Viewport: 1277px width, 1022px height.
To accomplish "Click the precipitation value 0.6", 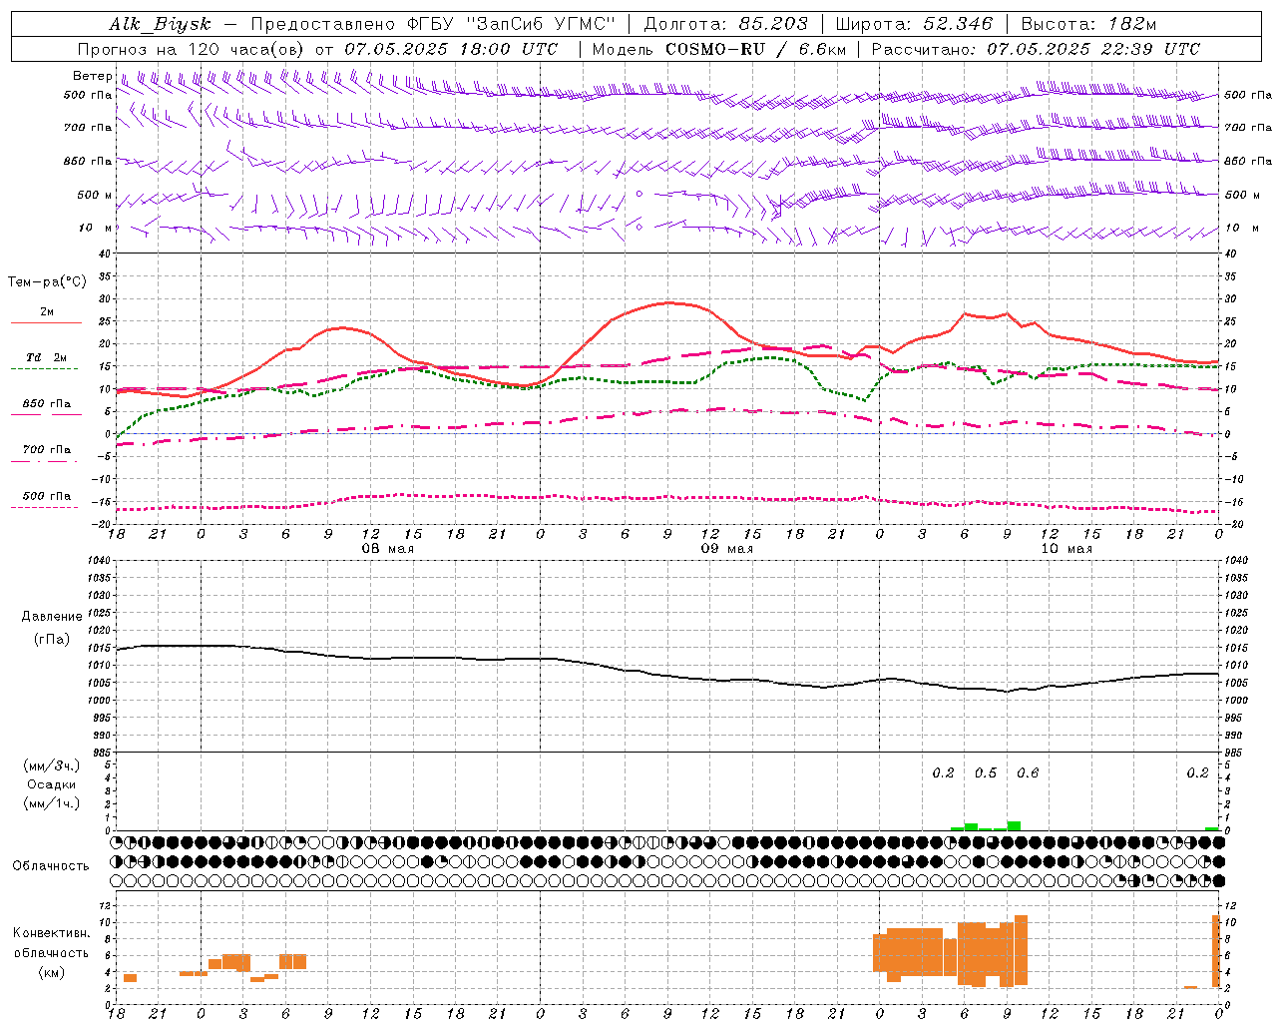I will (x=1028, y=772).
